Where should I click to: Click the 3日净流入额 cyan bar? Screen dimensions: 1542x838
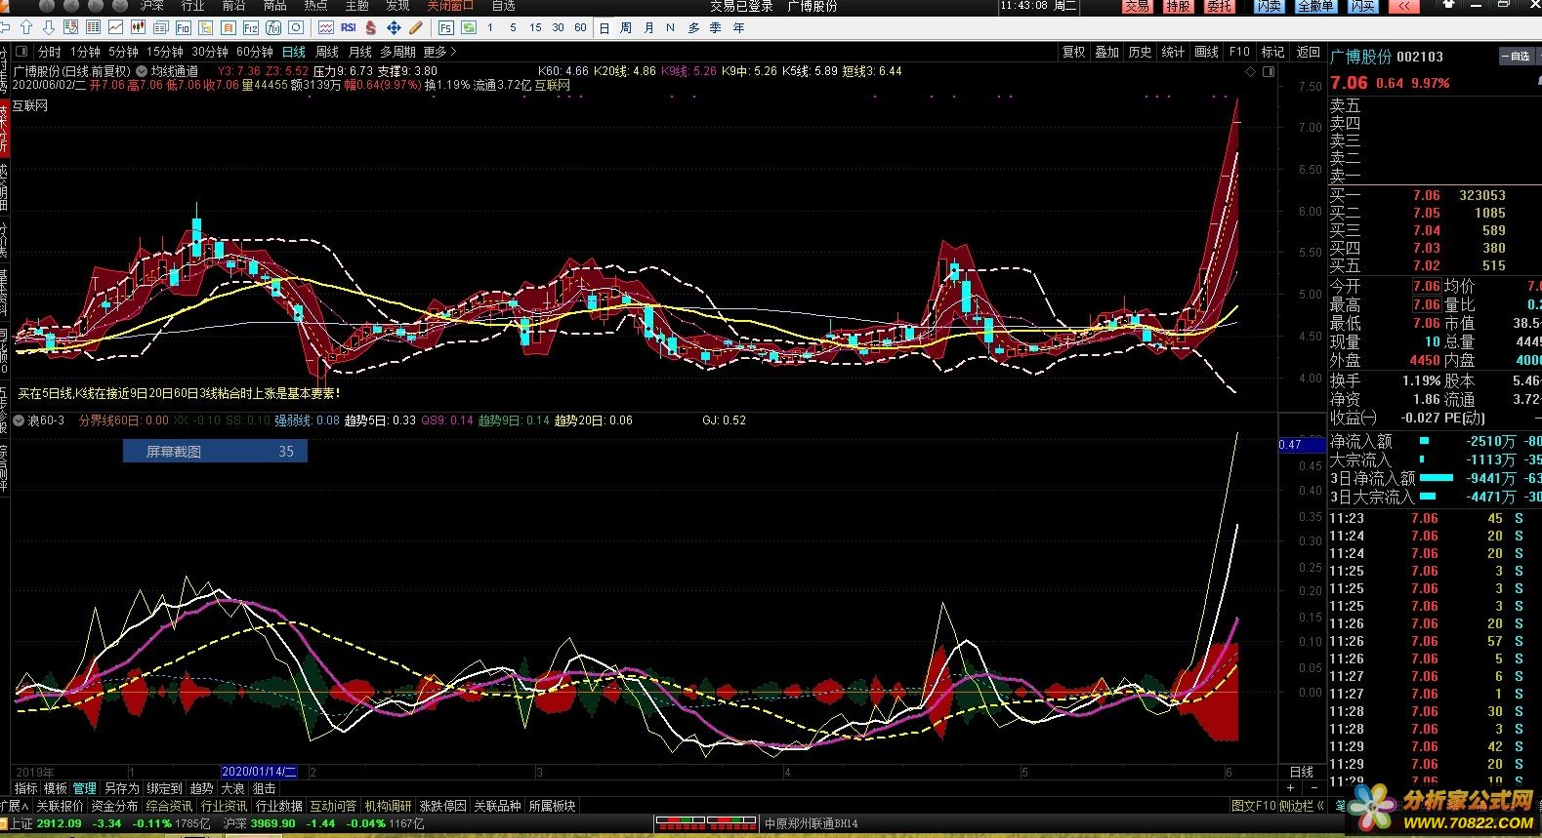click(x=1436, y=478)
